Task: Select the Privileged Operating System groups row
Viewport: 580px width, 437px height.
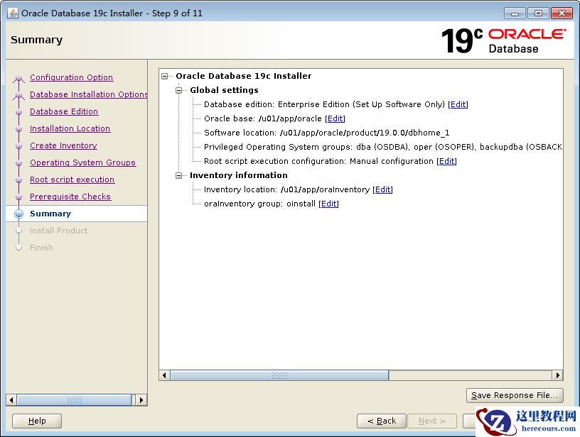Action: [383, 147]
